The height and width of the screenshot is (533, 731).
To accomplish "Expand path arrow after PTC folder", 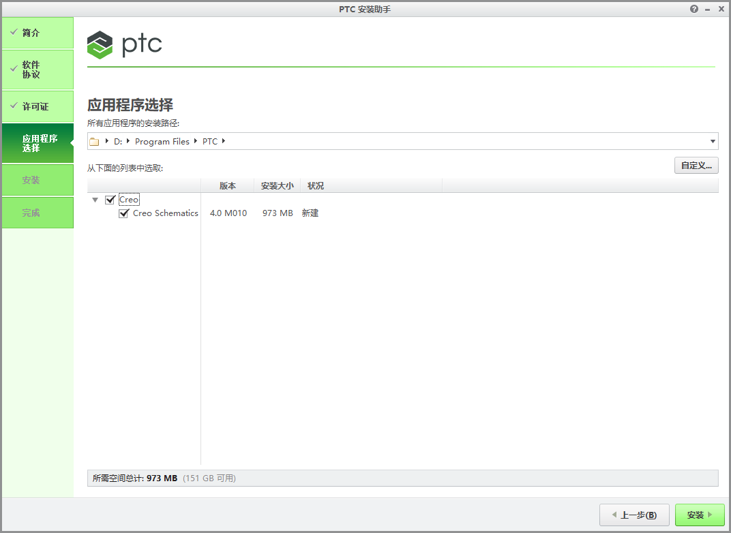I will click(x=223, y=140).
